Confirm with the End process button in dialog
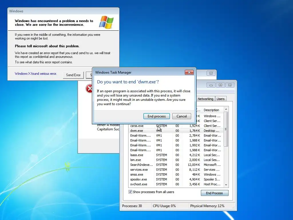Screen dimensions: 293x220 pos(157,116)
